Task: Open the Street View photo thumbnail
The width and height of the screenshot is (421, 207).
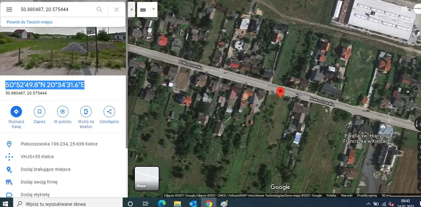Action: click(x=63, y=52)
